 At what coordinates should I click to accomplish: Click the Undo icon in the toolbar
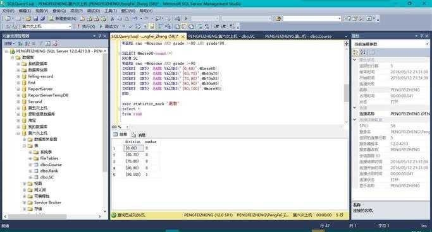(135, 18)
